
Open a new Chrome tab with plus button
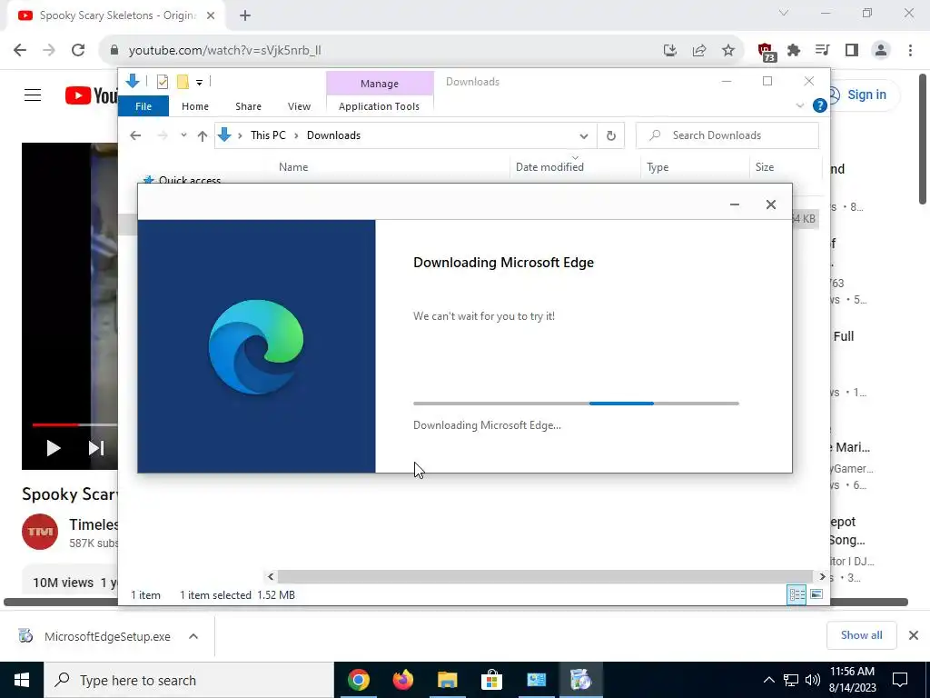[x=245, y=16]
